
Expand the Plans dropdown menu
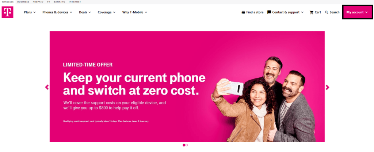[30, 12]
